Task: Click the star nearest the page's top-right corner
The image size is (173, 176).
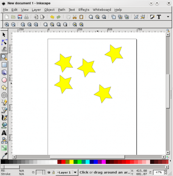Action: pos(114,54)
